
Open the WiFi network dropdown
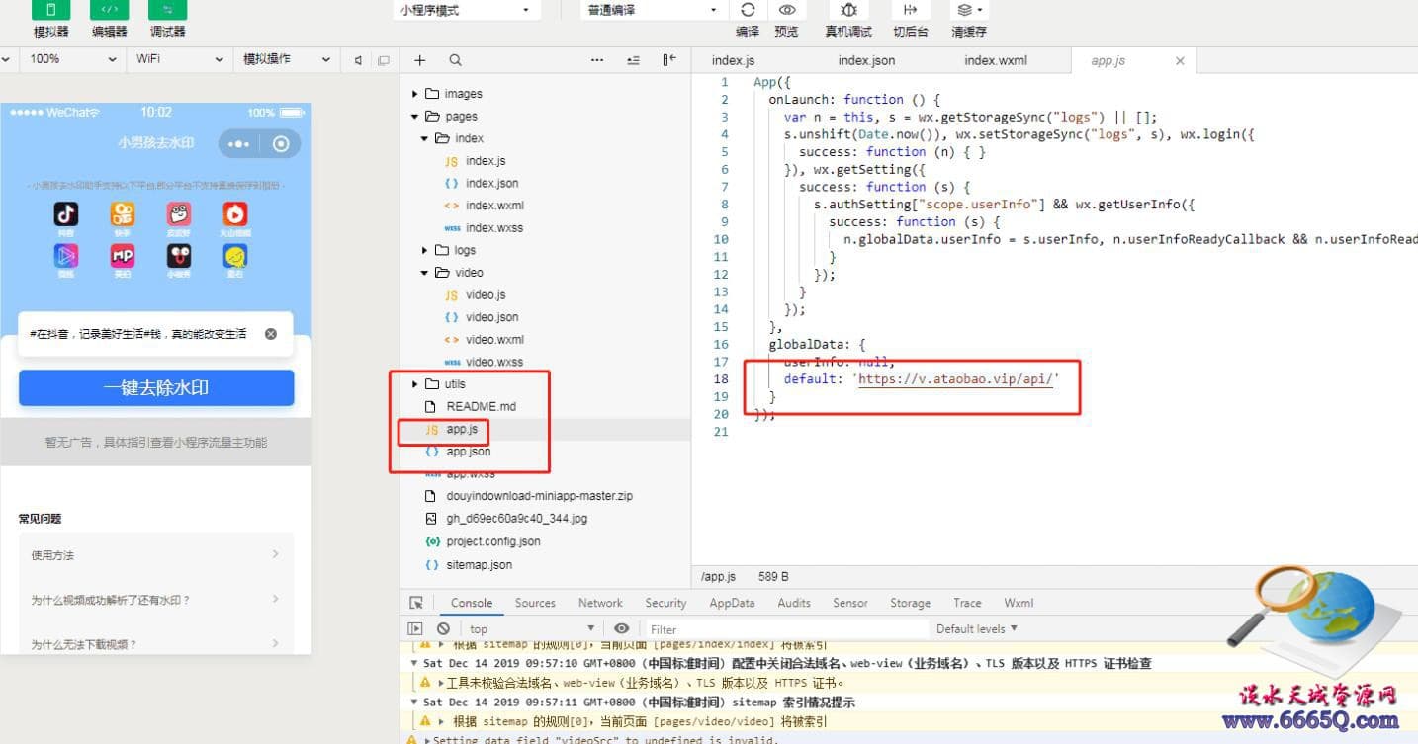(x=179, y=59)
